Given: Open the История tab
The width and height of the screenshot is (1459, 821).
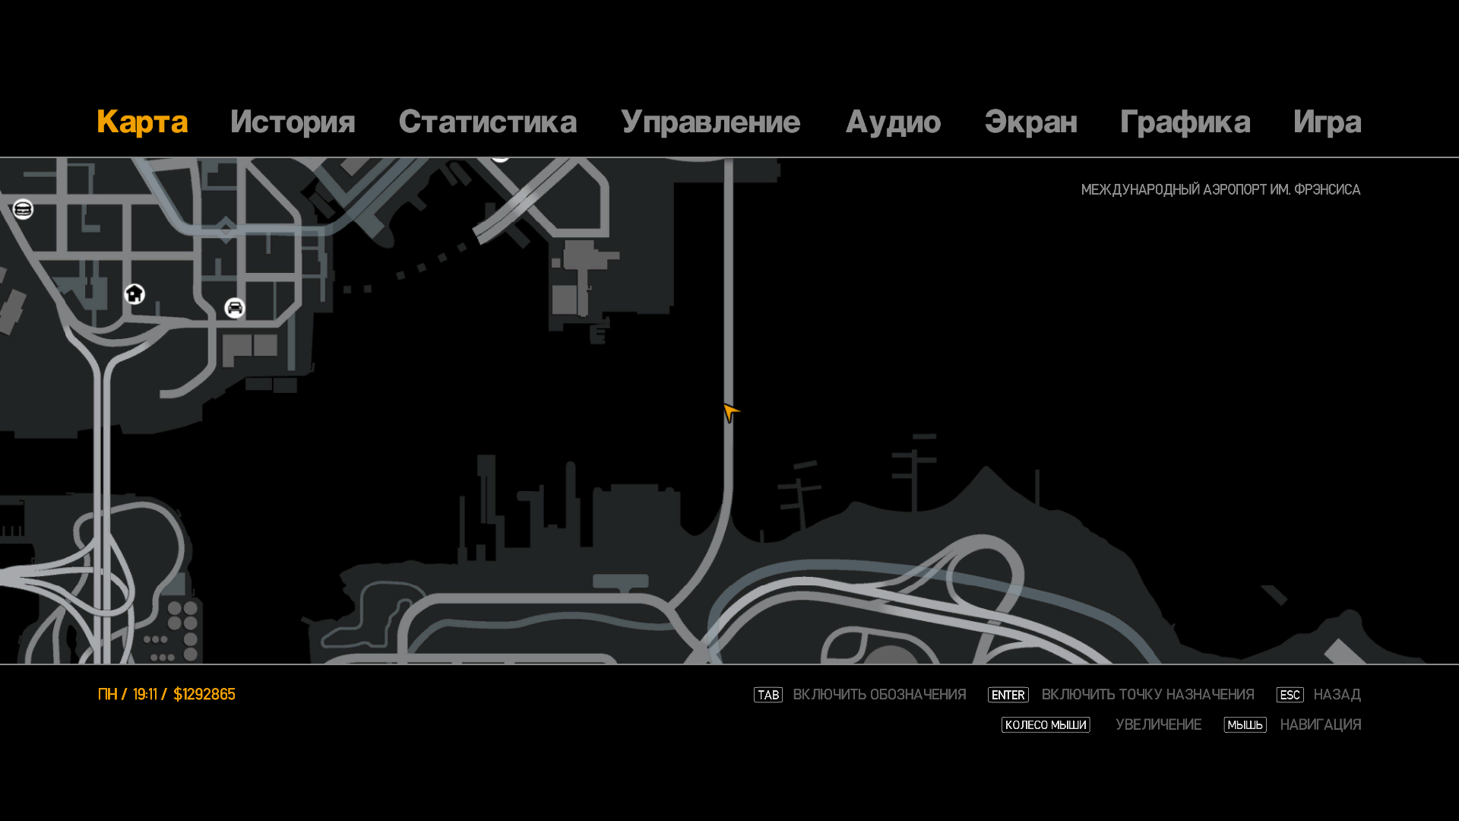Looking at the screenshot, I should (x=293, y=122).
